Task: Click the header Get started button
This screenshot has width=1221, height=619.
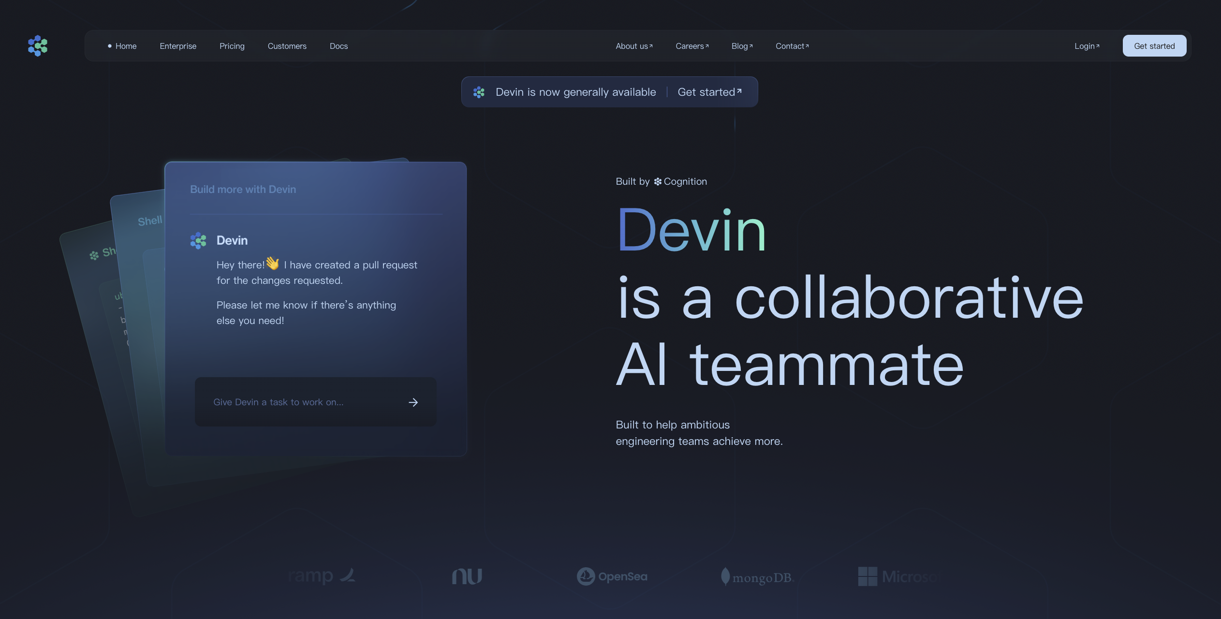Action: (1154, 46)
